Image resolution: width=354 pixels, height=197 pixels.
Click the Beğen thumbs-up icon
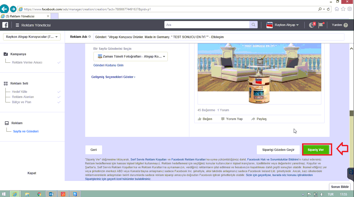[200, 119]
